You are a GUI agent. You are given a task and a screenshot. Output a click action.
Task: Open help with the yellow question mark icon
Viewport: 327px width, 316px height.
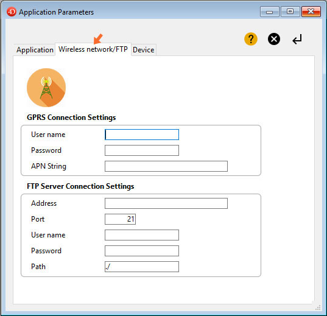pos(251,39)
